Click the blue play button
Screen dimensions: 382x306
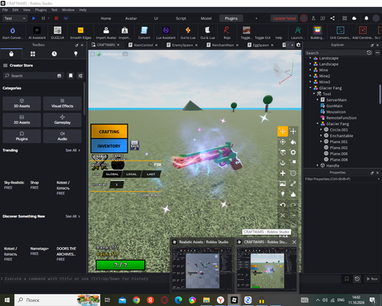pos(34,18)
